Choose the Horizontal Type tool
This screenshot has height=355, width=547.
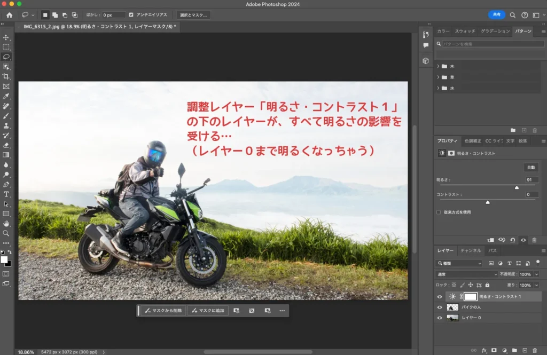[6, 194]
